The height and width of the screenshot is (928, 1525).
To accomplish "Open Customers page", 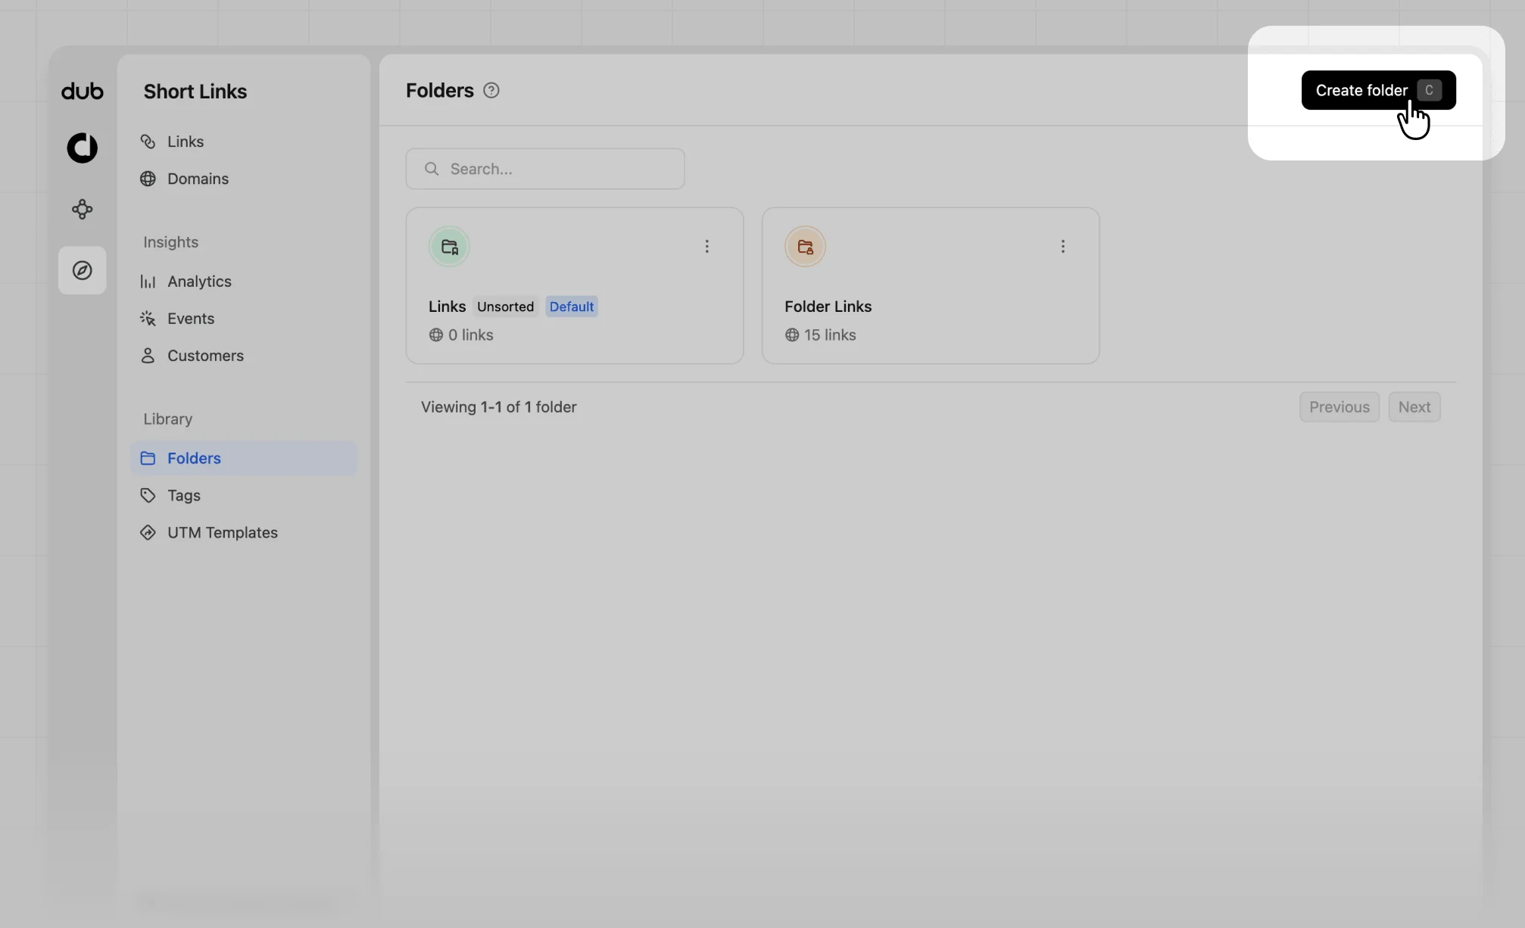I will pyautogui.click(x=243, y=356).
